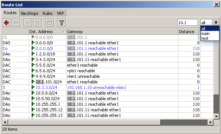This screenshot has width=221, height=134.
Task: Click the comment note button
Action: pos(50,23)
